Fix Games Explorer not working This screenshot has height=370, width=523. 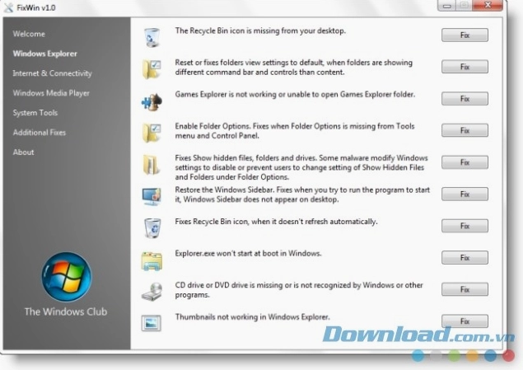[x=465, y=98]
